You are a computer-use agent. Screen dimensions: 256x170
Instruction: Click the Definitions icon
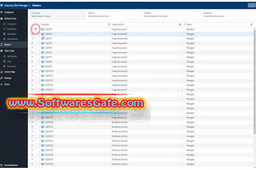4,29
